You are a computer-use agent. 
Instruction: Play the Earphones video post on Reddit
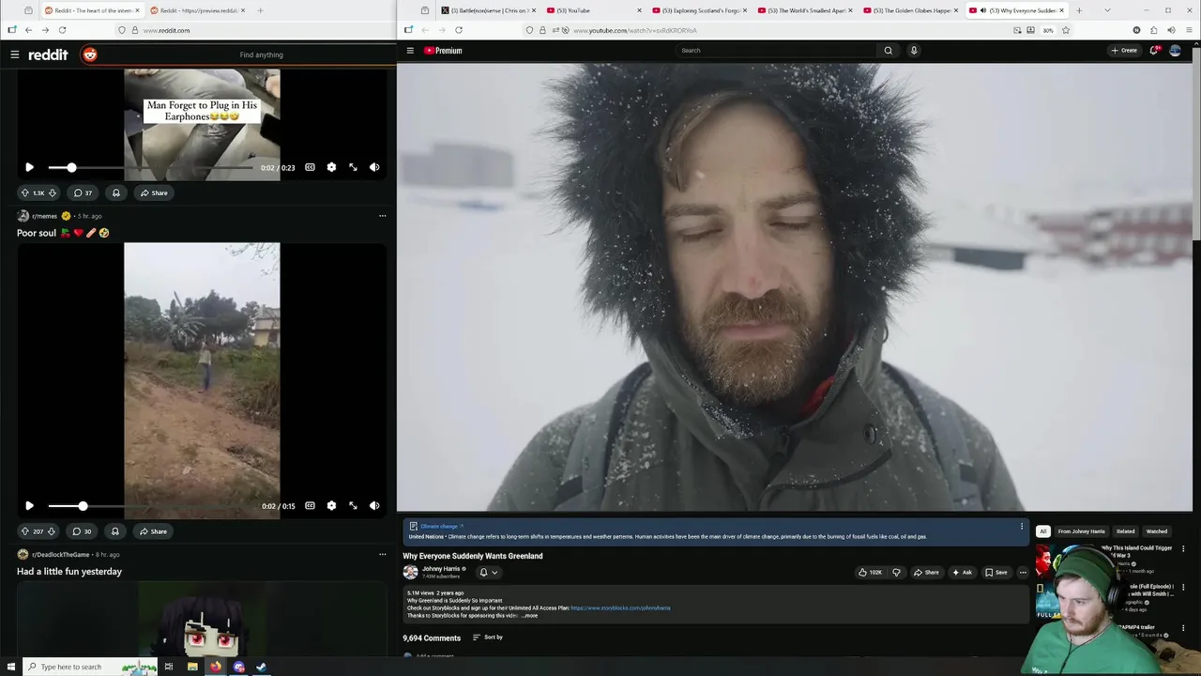29,167
